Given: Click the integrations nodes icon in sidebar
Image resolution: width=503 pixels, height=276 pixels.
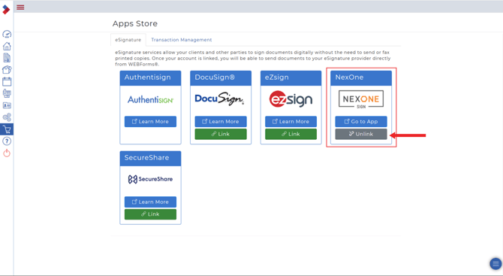Looking at the screenshot, I should 7,117.
